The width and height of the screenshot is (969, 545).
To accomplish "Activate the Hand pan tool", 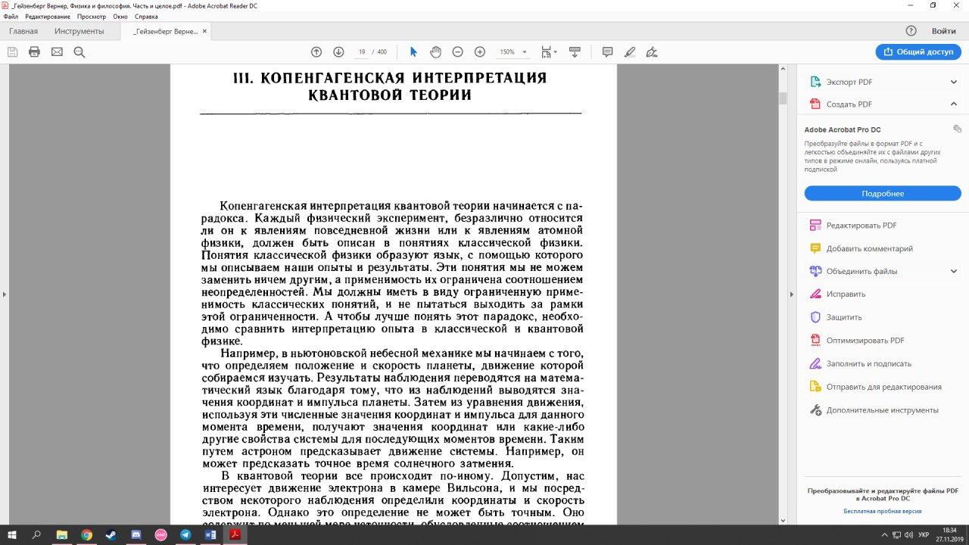I will 435,51.
